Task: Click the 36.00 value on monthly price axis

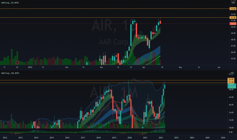Action: pyautogui.click(x=231, y=113)
